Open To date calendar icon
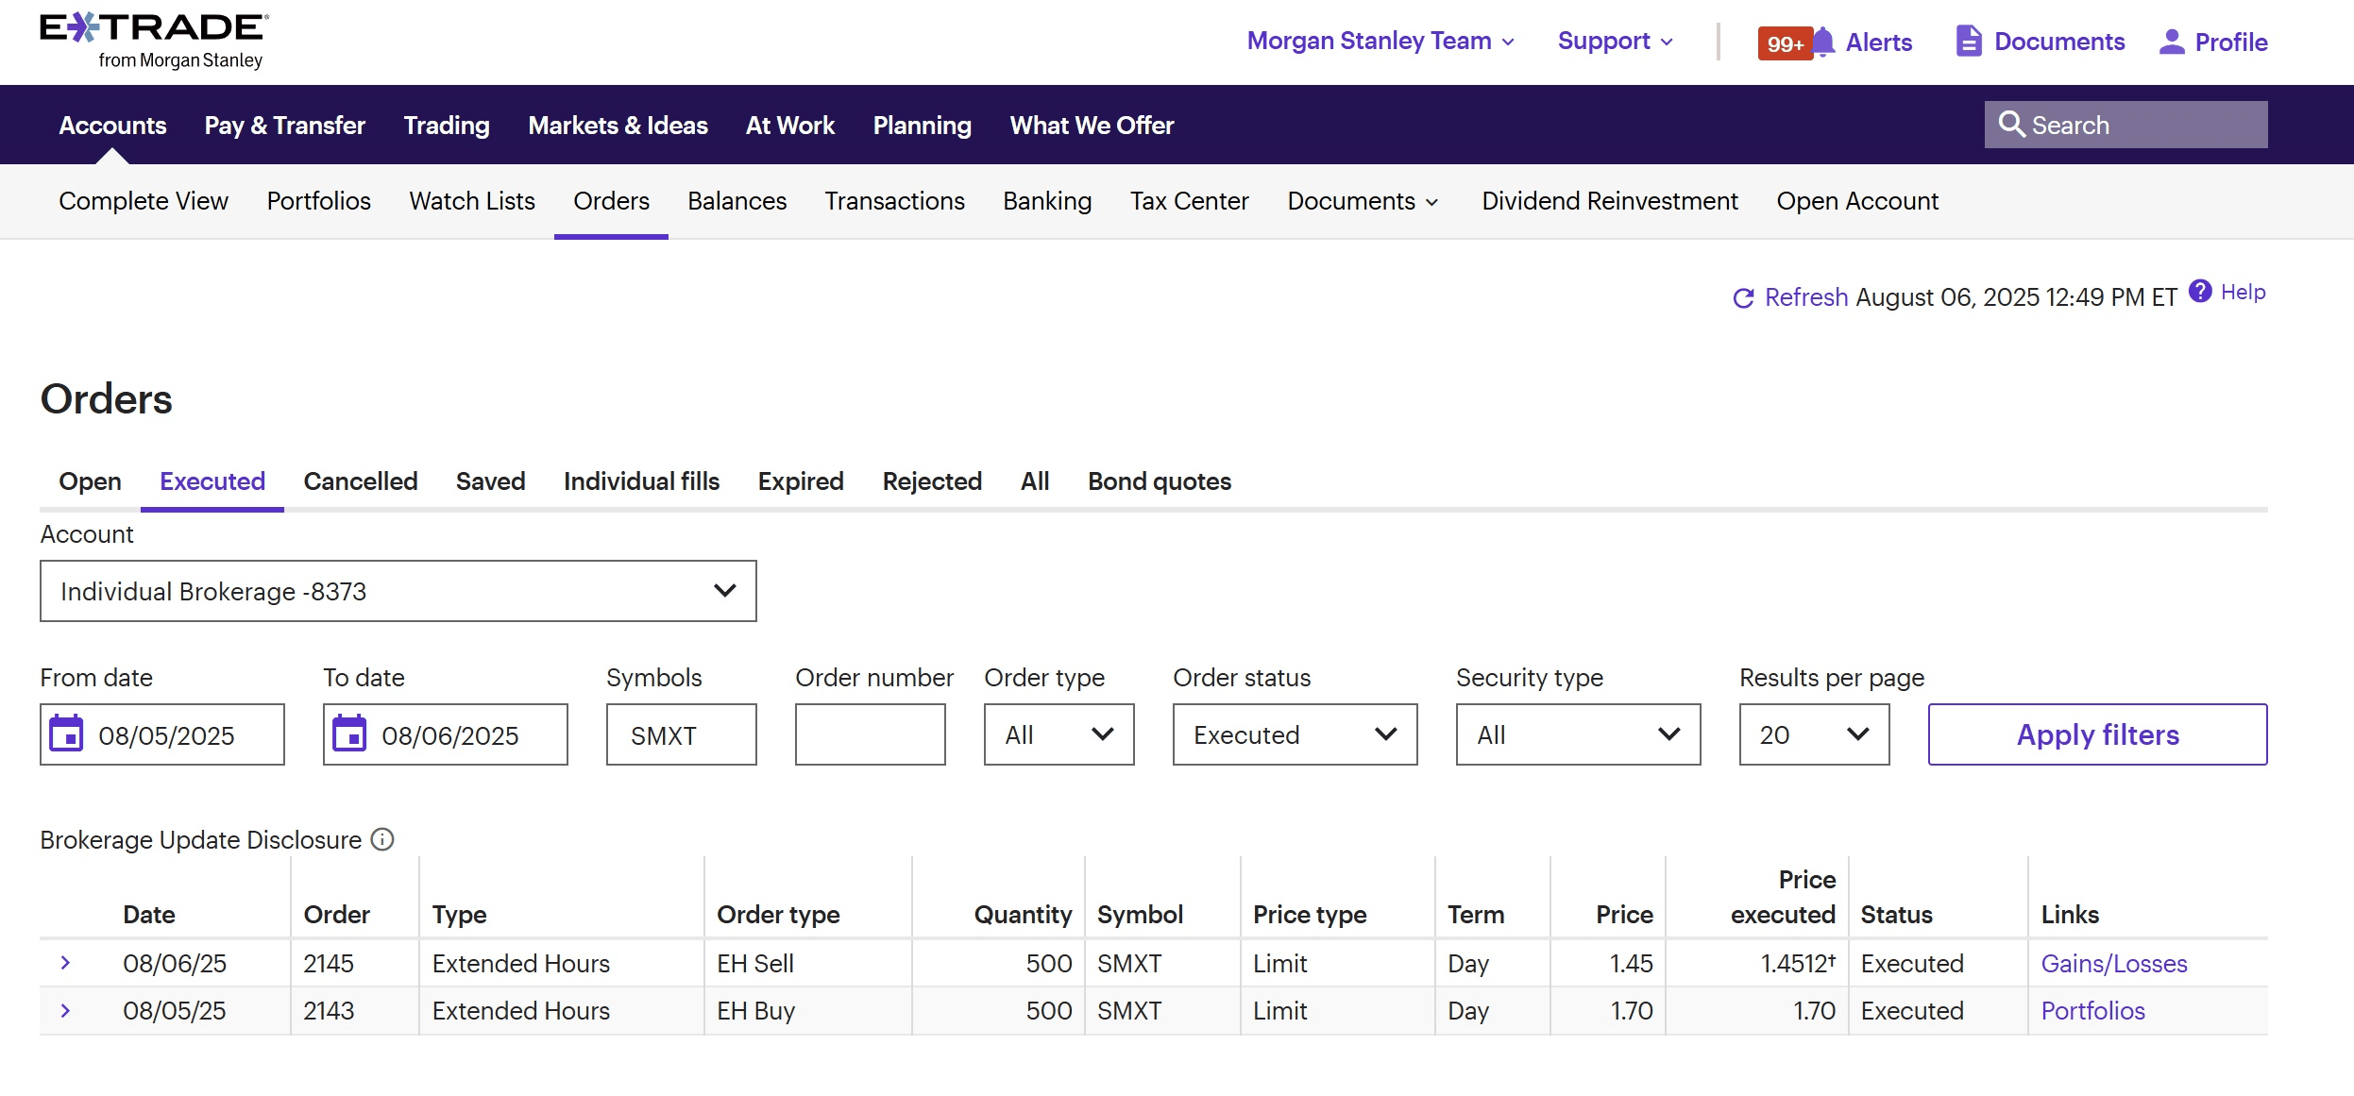 point(349,734)
